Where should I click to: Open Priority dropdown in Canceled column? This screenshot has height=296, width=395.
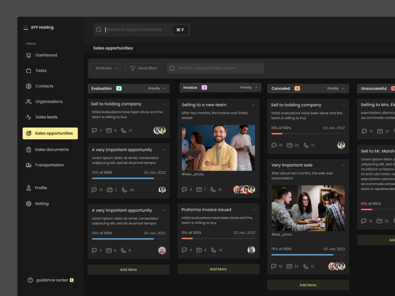[x=336, y=88]
